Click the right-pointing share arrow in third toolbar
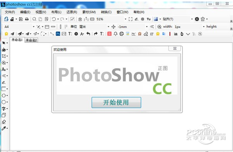This screenshot has height=152, width=233. pos(96,34)
